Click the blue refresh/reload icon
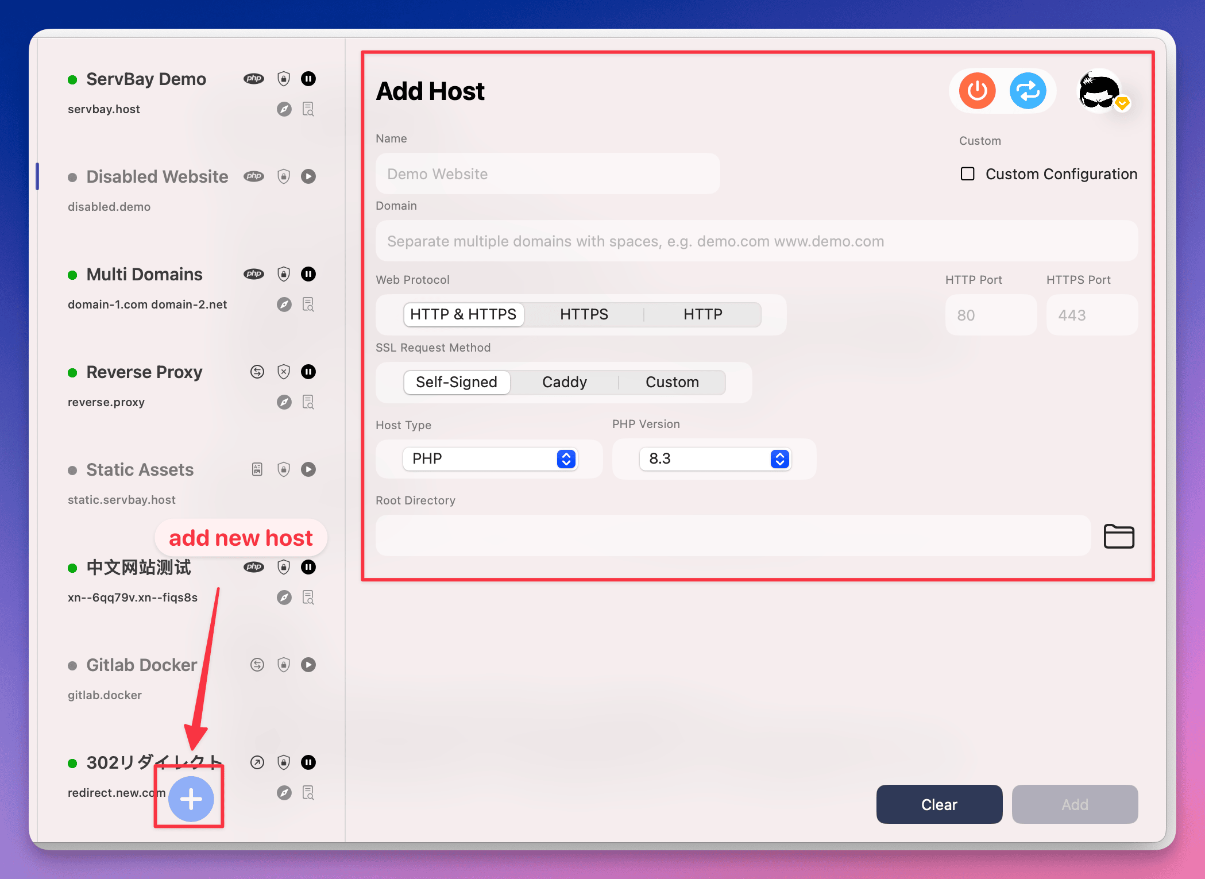Image resolution: width=1205 pixels, height=879 pixels. click(x=1028, y=90)
